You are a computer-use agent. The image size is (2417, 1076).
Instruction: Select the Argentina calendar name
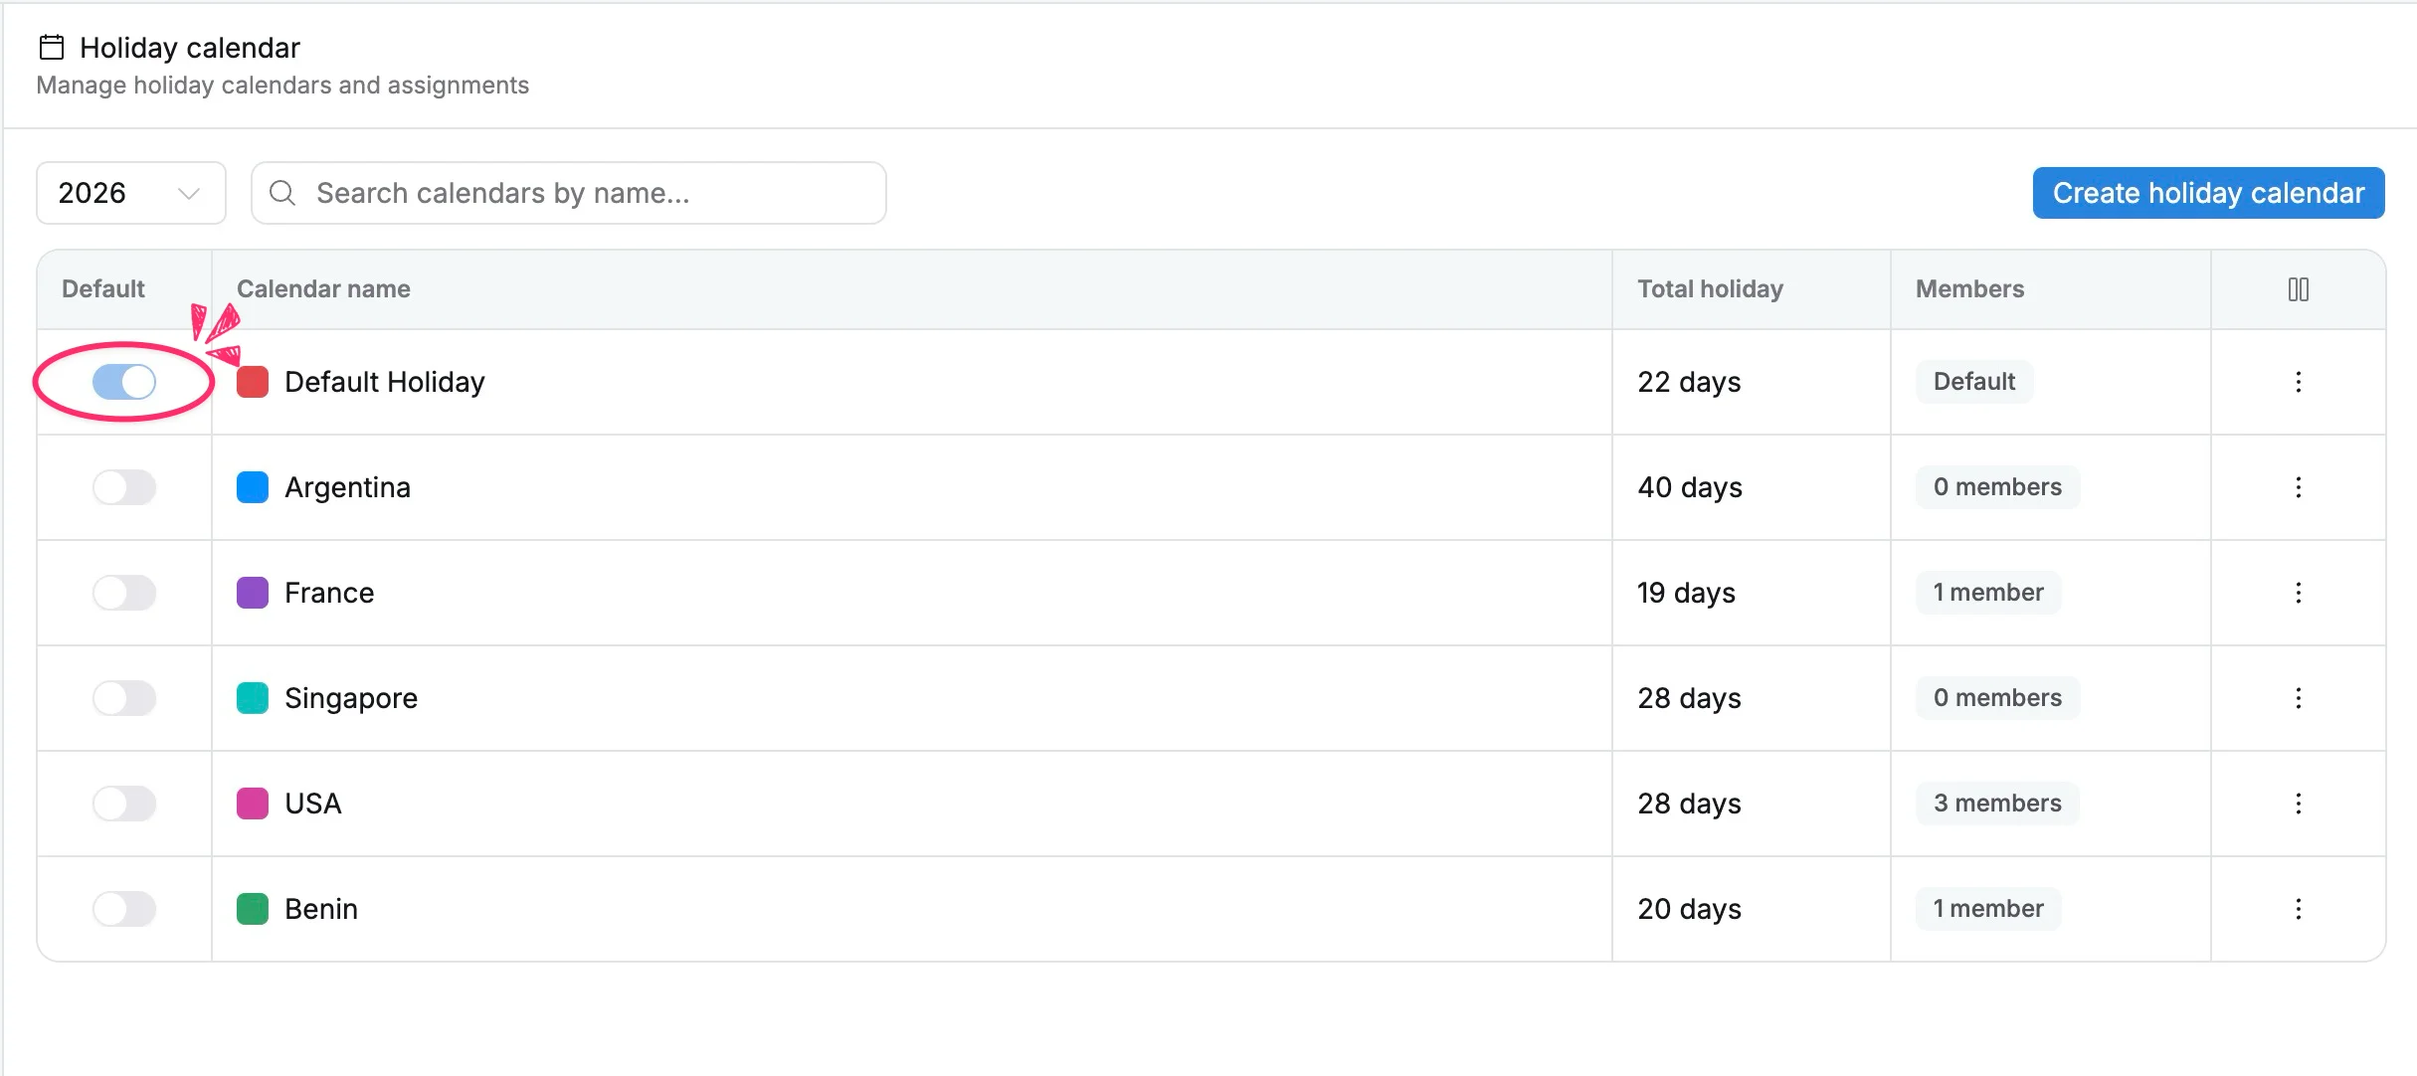pyautogui.click(x=347, y=487)
